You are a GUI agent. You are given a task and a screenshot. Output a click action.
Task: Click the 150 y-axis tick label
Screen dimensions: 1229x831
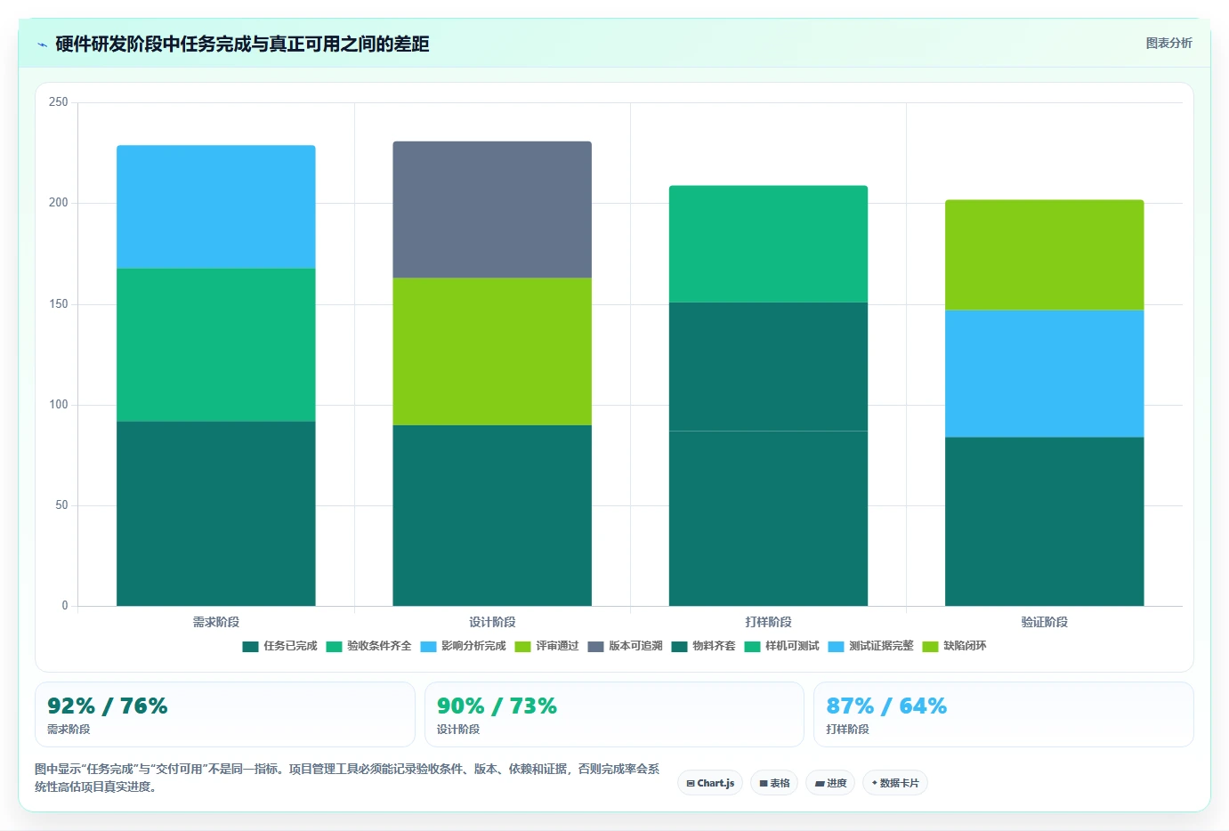59,304
